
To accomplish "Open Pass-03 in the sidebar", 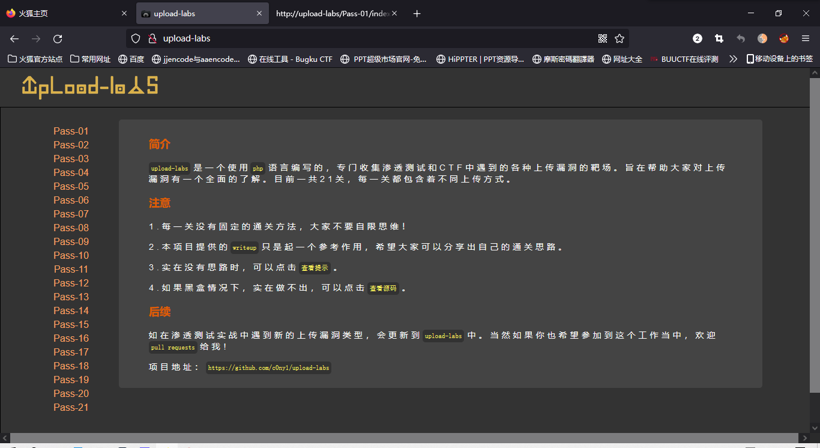I will pyautogui.click(x=71, y=159).
